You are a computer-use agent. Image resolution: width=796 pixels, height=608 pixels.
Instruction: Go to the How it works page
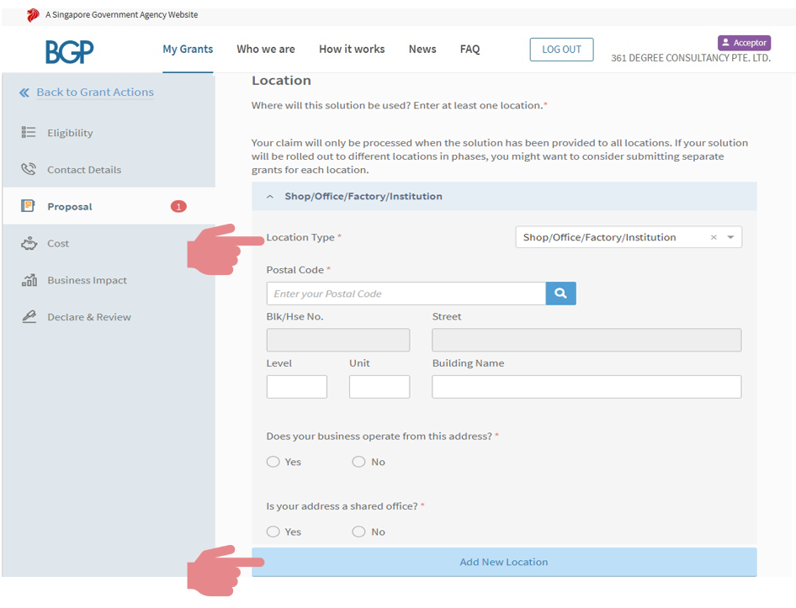[352, 50]
